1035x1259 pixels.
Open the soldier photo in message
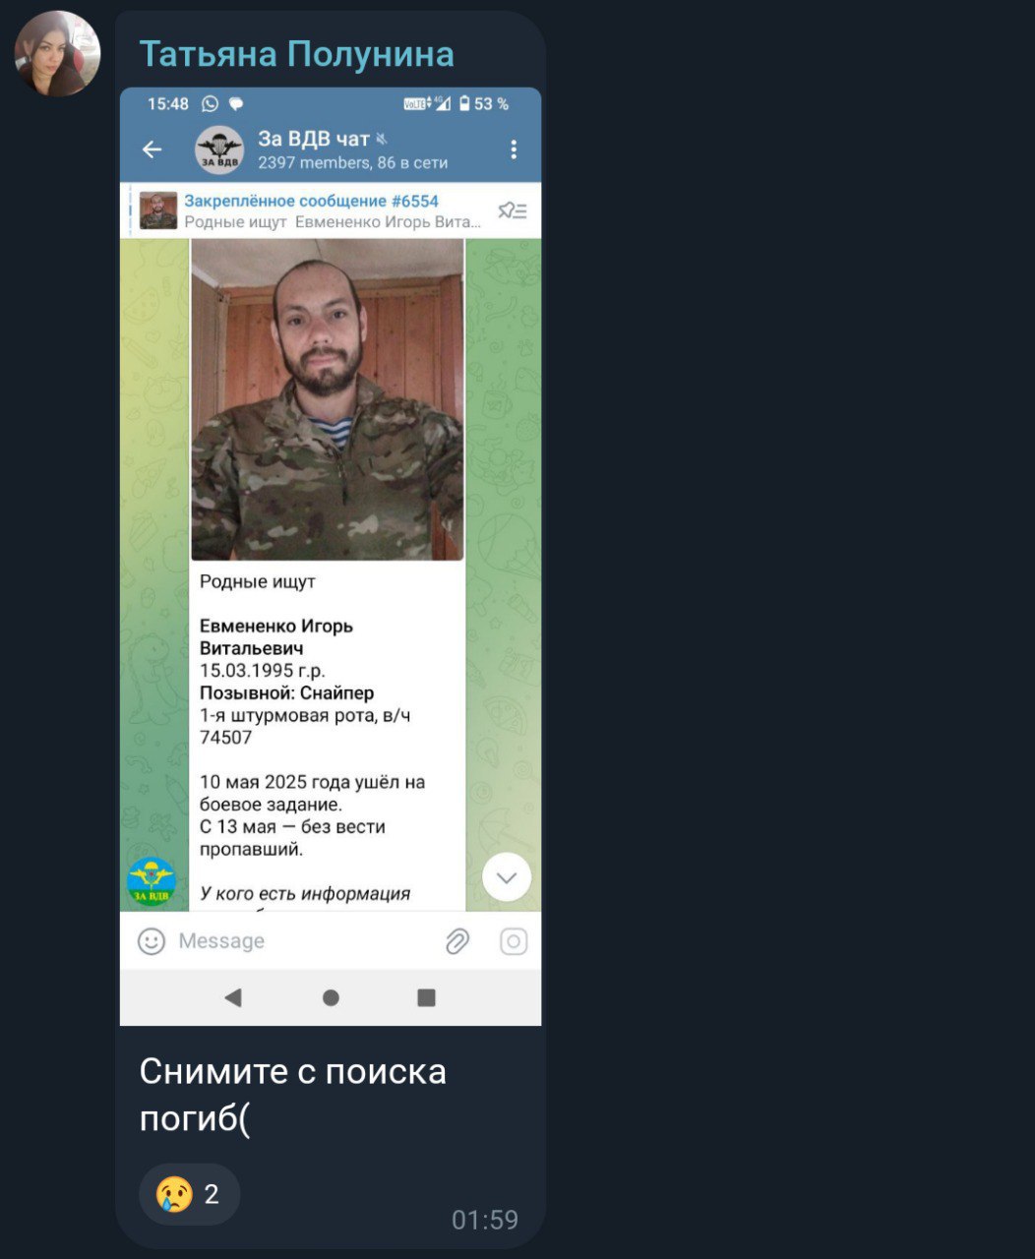click(328, 399)
